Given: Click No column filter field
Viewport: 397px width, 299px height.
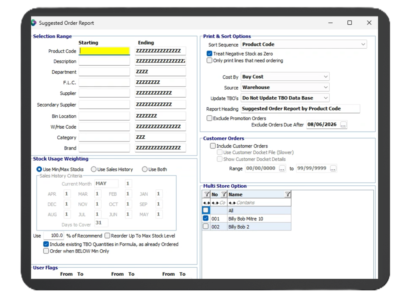Looking at the screenshot, I should pos(219,203).
